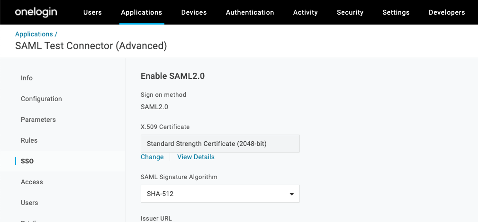The height and width of the screenshot is (222, 478).
Task: Open the Settings menu
Action: [x=396, y=13]
